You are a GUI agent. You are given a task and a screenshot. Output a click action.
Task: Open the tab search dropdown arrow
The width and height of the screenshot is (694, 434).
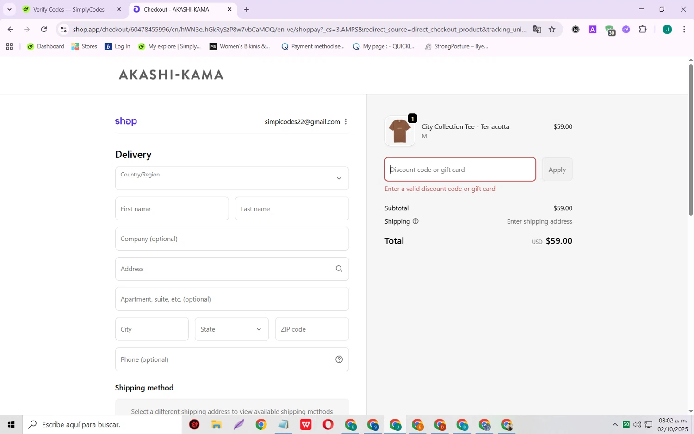pos(9,9)
